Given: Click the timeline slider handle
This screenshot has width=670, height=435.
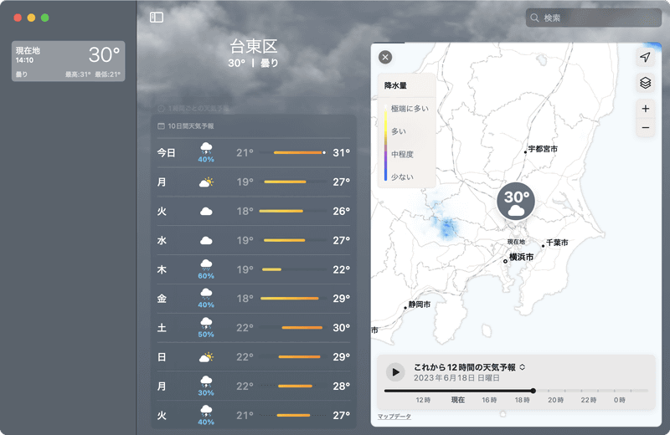Looking at the screenshot, I should (x=533, y=391).
